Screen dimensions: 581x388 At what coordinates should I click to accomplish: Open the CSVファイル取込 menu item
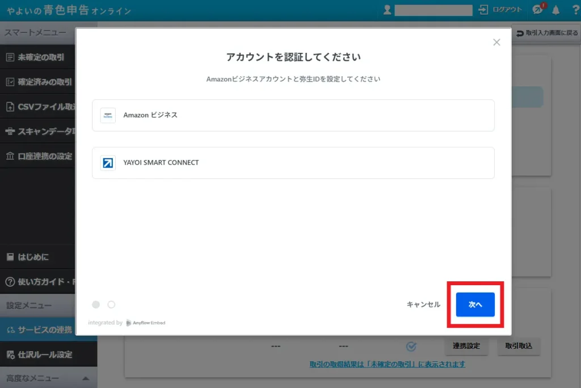click(37, 107)
